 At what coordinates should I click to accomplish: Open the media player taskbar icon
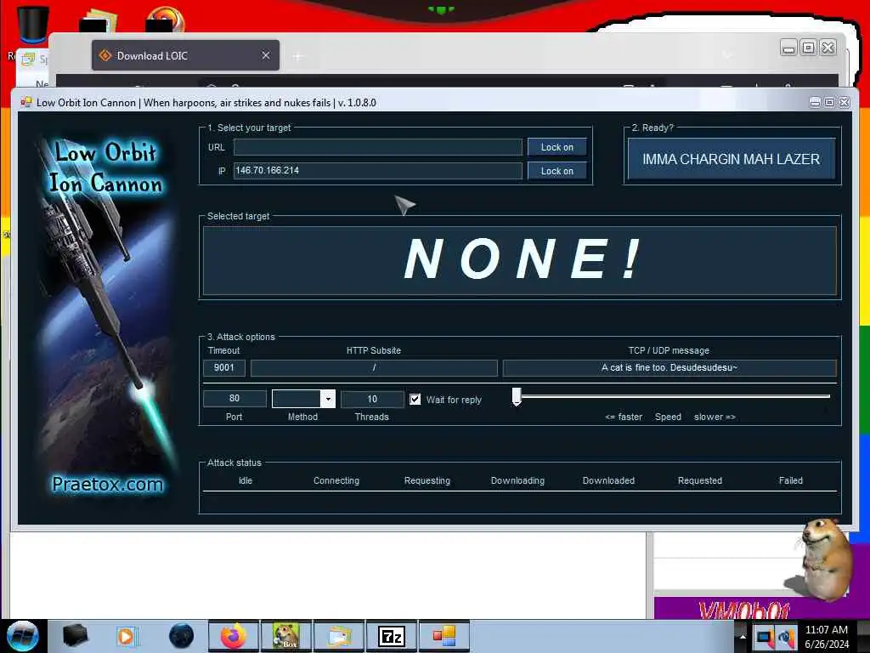127,636
